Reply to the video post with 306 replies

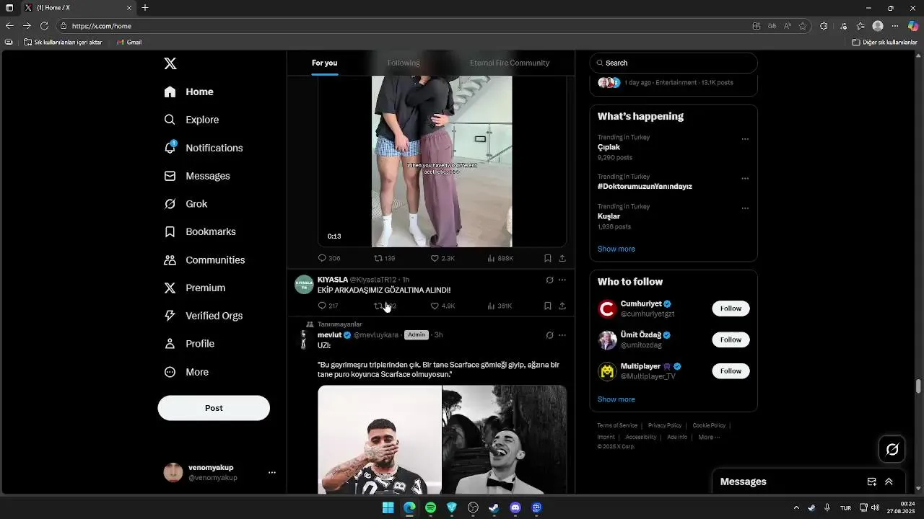329,258
